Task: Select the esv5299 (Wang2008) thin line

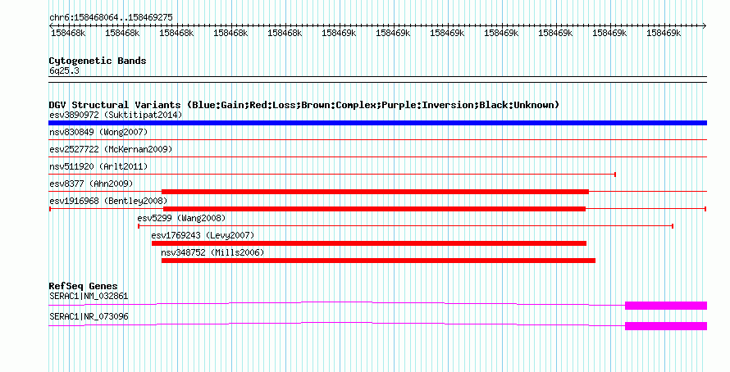Action: [x=405, y=226]
